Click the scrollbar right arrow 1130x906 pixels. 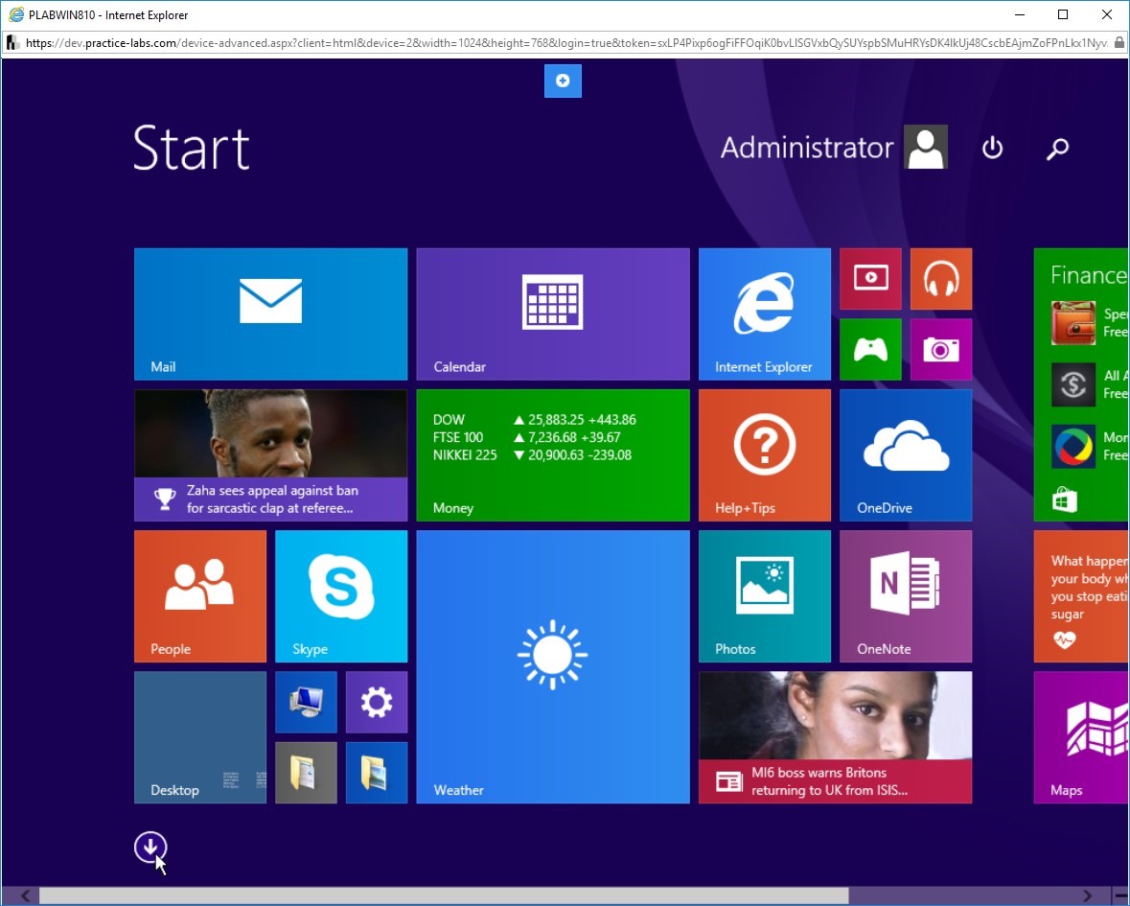(x=1087, y=895)
